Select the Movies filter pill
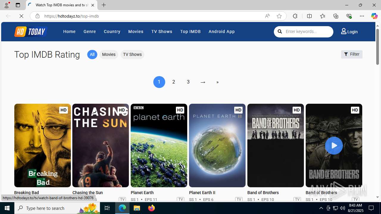 (x=109, y=54)
